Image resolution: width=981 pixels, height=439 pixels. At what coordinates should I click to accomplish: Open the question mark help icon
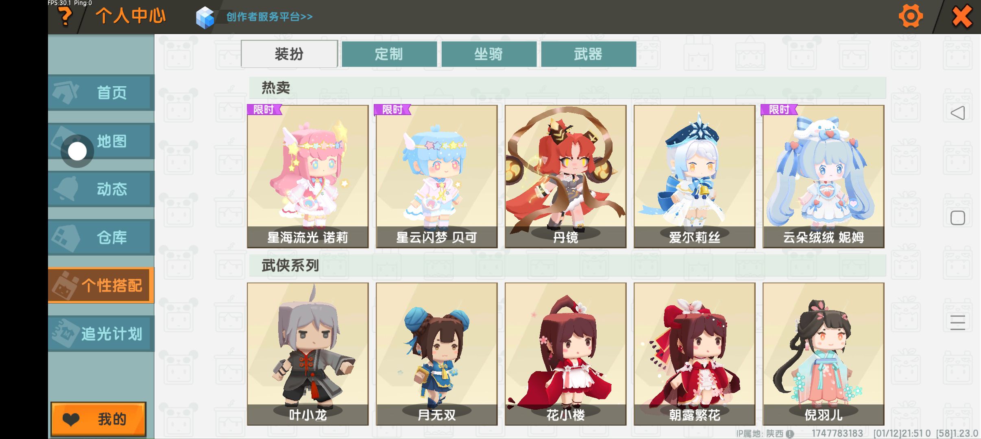click(65, 17)
